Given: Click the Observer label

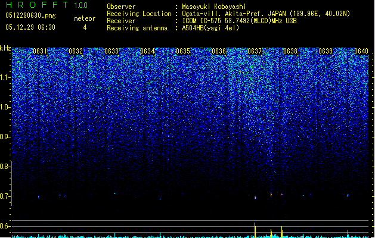Looking at the screenshot, I should pos(121,7).
